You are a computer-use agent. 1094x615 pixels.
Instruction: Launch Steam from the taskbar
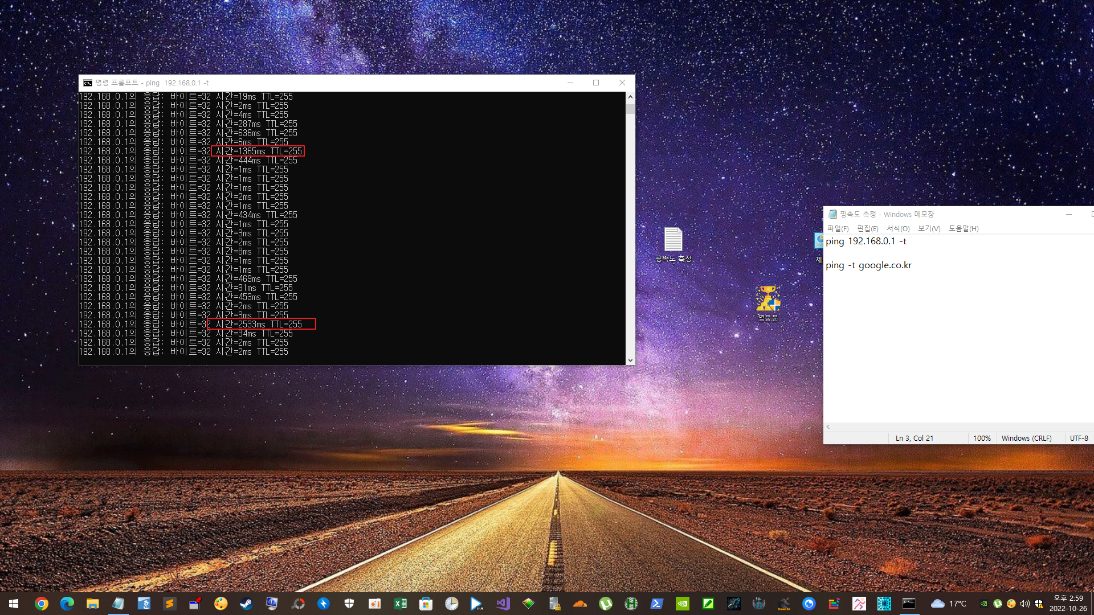pos(246,604)
